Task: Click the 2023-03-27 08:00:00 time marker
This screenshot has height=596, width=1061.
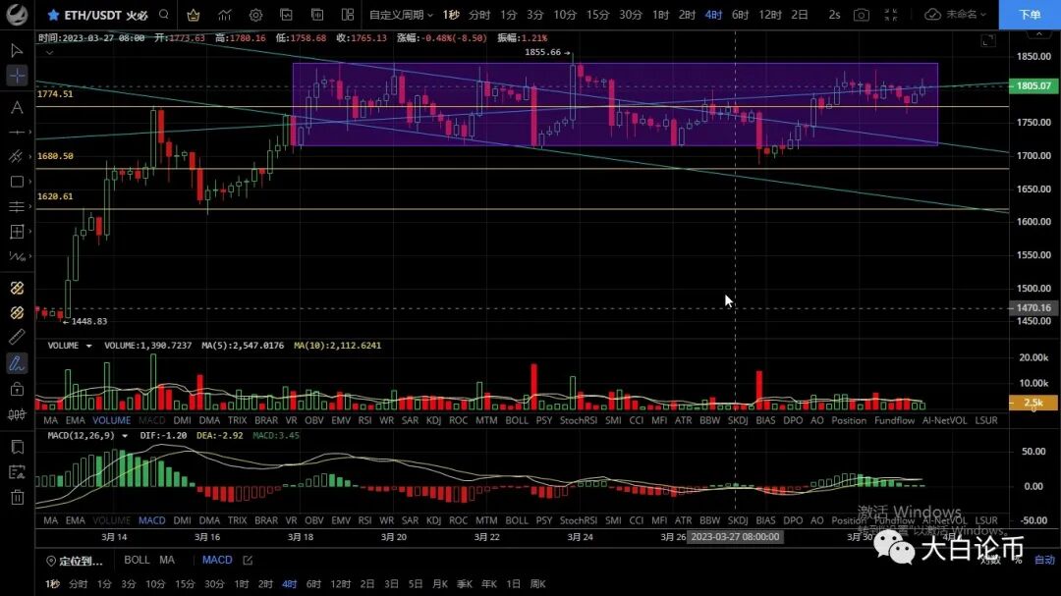Action: (x=734, y=536)
